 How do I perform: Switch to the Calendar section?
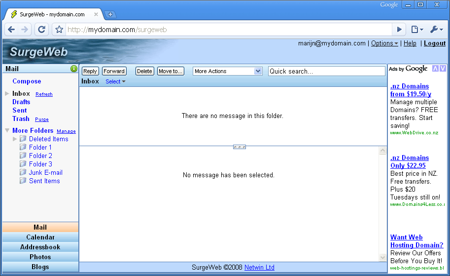click(x=40, y=237)
